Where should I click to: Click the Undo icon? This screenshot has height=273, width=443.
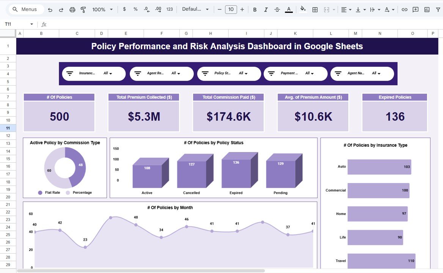(50, 9)
